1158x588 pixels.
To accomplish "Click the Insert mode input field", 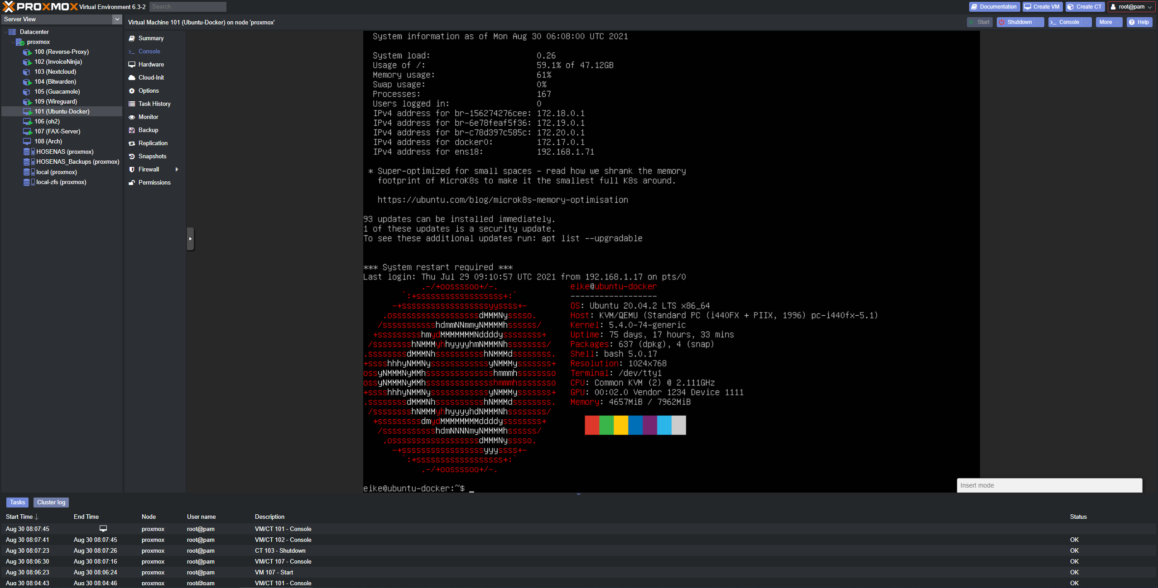I will (1049, 485).
